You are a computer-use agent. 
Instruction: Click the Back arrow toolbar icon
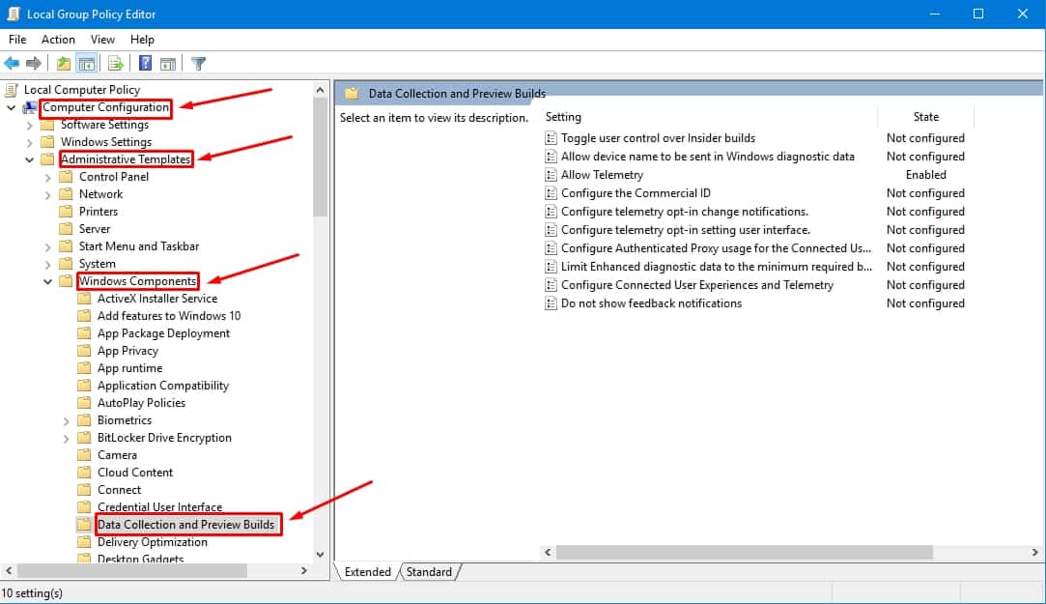point(12,64)
